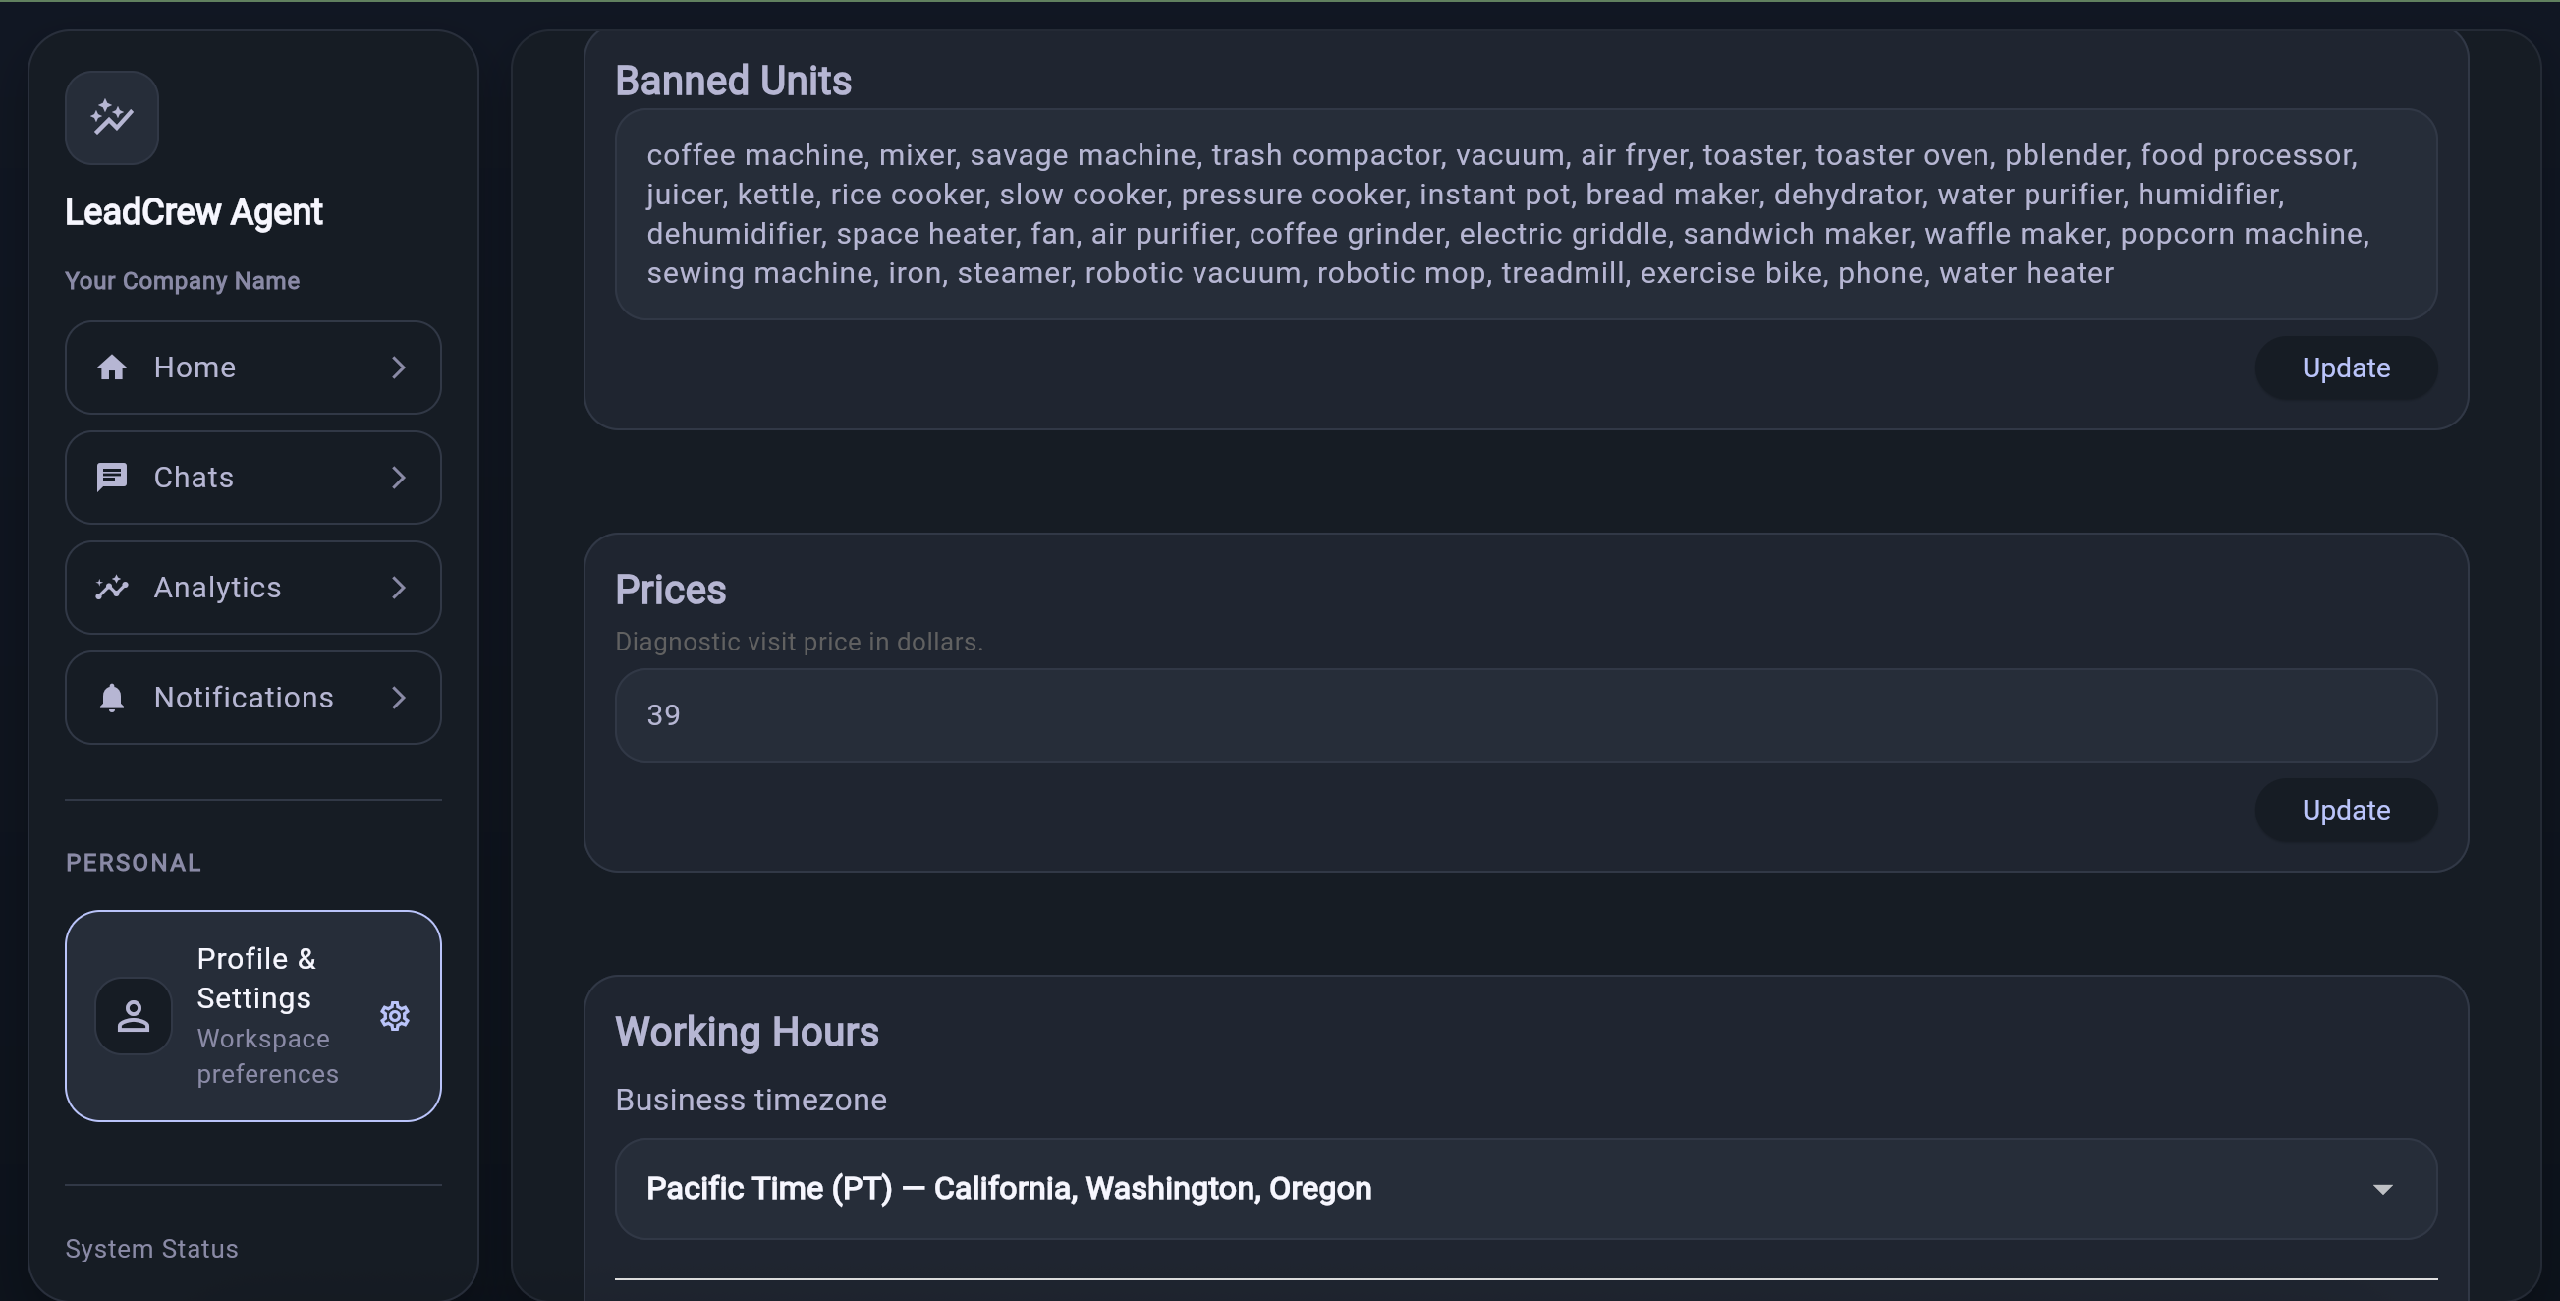Click the Chats speech bubble icon
The image size is (2560, 1301).
coord(112,478)
